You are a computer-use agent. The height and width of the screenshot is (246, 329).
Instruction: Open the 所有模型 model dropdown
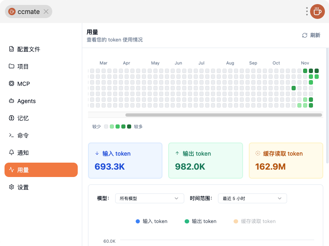(x=149, y=198)
